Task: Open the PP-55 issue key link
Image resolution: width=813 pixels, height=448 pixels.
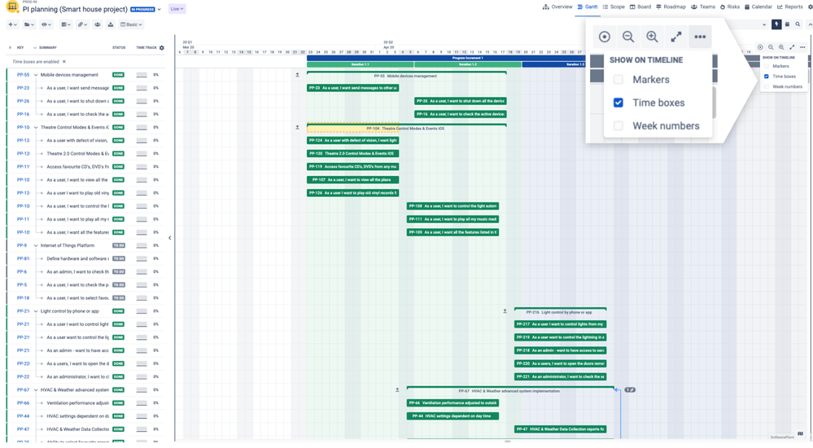Action: tap(23, 75)
